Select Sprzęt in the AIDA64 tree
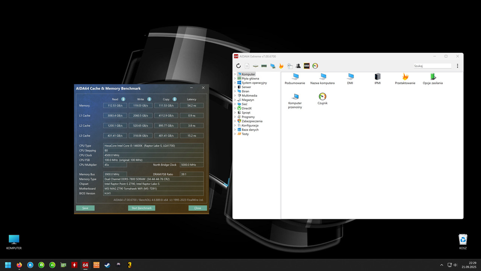 pos(246,113)
